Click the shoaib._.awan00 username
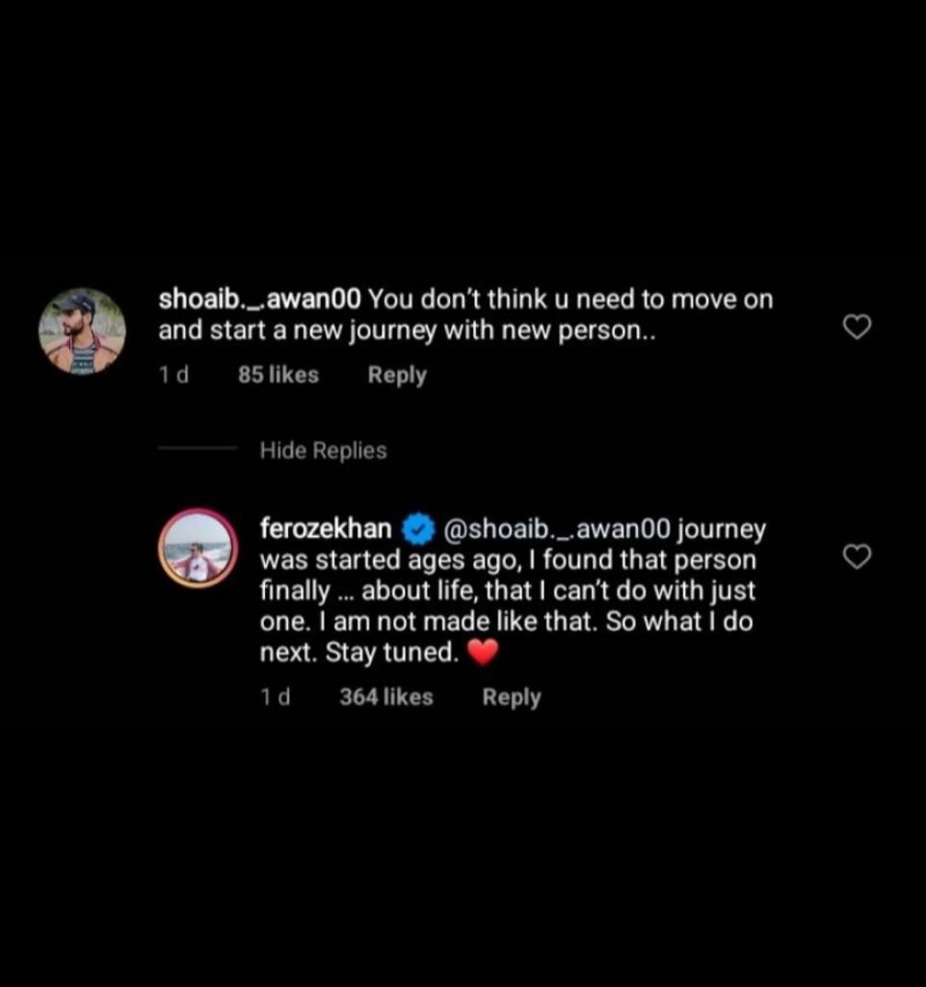This screenshot has height=987, width=926. coord(260,299)
